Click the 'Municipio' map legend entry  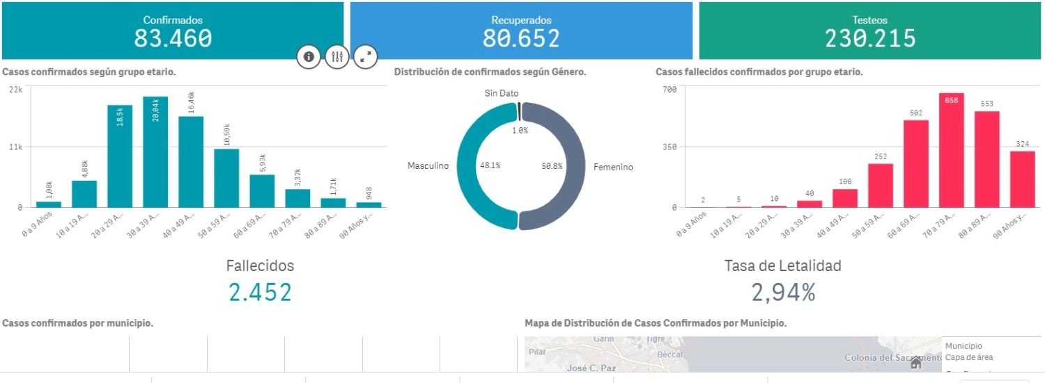click(x=963, y=345)
